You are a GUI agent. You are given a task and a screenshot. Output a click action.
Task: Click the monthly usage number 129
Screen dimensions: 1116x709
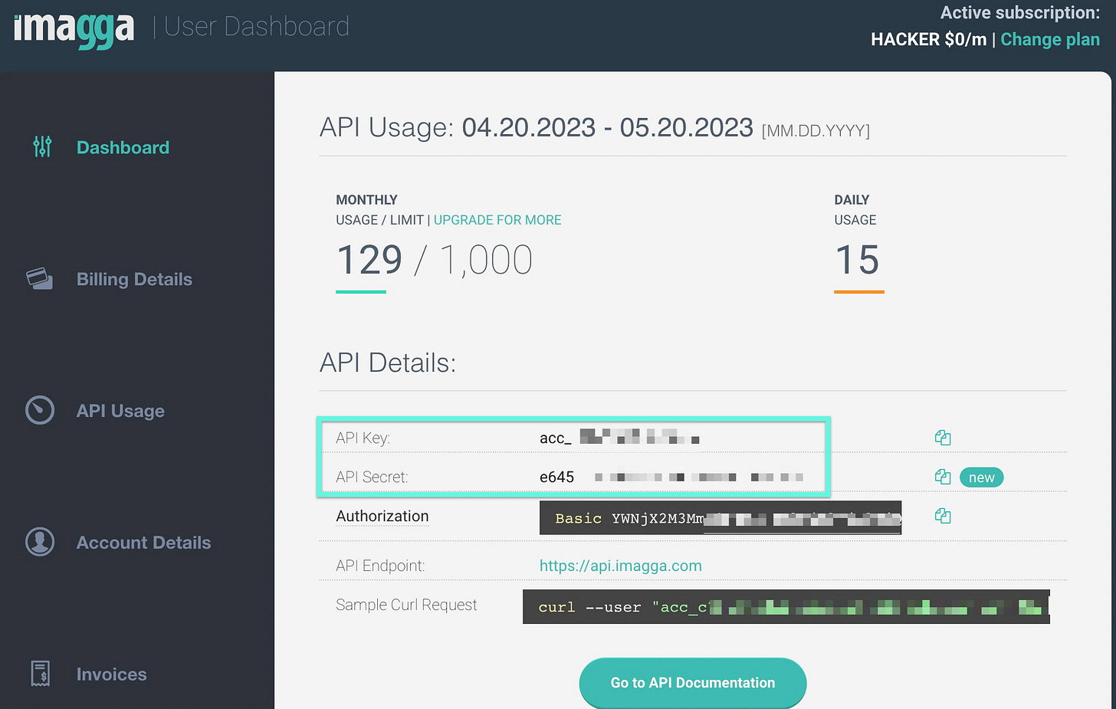369,260
